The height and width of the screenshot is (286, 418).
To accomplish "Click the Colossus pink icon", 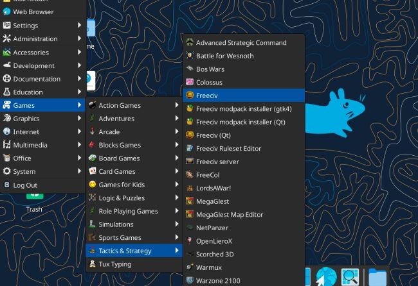I will click(190, 82).
